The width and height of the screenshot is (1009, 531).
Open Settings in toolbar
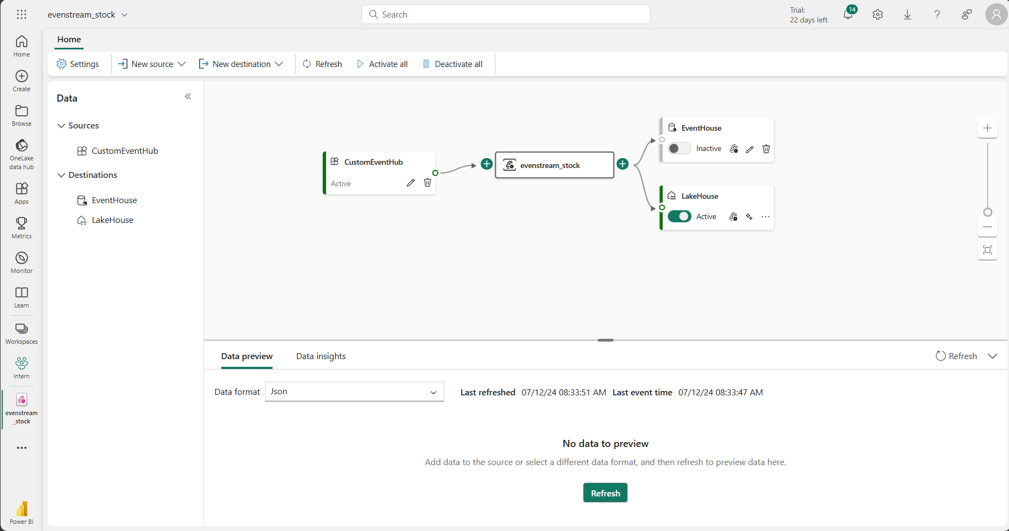(78, 64)
